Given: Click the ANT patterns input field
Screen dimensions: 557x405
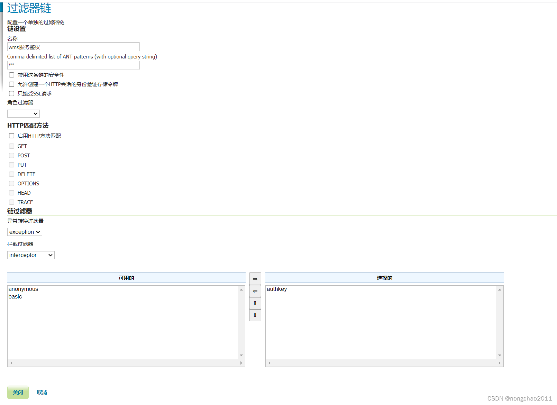Looking at the screenshot, I should 73,65.
